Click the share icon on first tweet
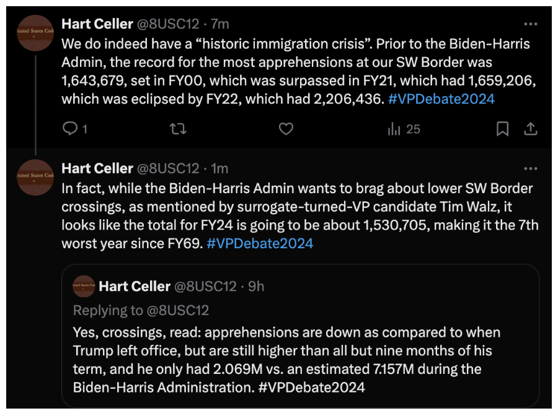558x416 pixels. click(x=531, y=129)
